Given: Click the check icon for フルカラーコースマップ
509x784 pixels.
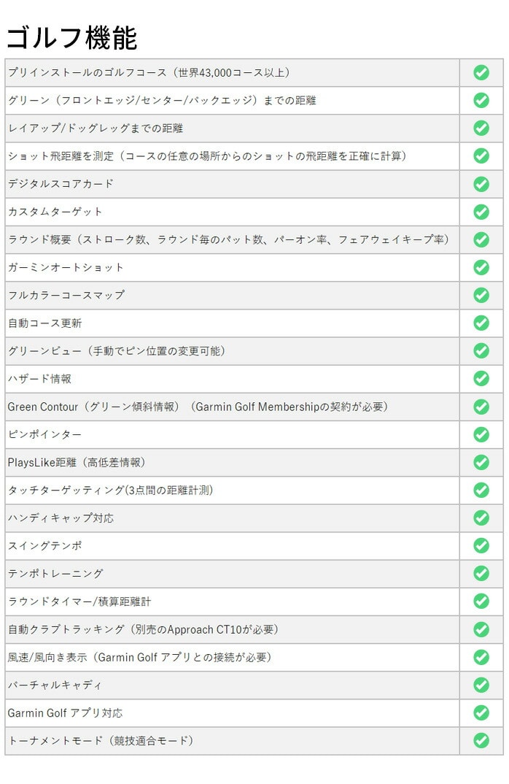Looking at the screenshot, I should coord(481,295).
